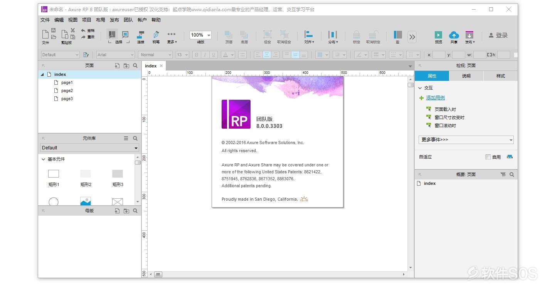
Task: Select the 矩形2 widget thumbnail
Action: (x=86, y=174)
